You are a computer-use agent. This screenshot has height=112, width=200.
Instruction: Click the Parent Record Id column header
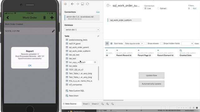point(124,55)
